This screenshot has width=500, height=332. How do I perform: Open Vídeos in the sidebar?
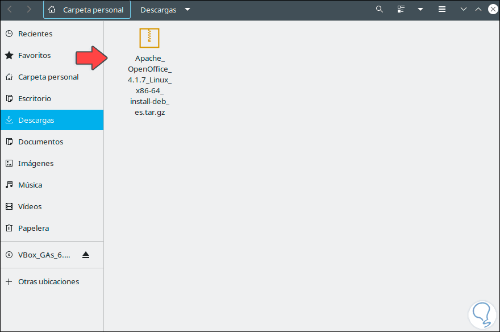click(52, 207)
